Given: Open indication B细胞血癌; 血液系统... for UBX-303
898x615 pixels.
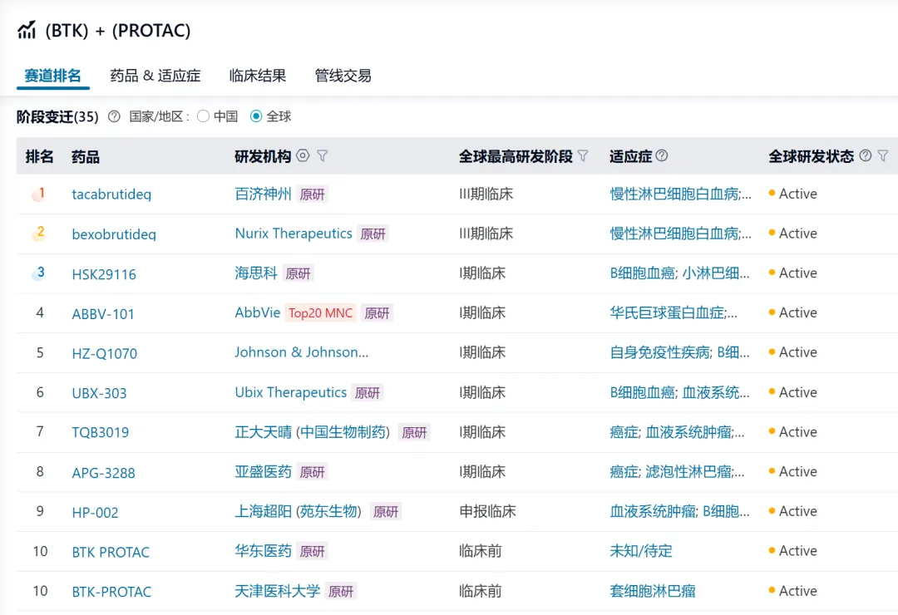Looking at the screenshot, I should pyautogui.click(x=680, y=392).
